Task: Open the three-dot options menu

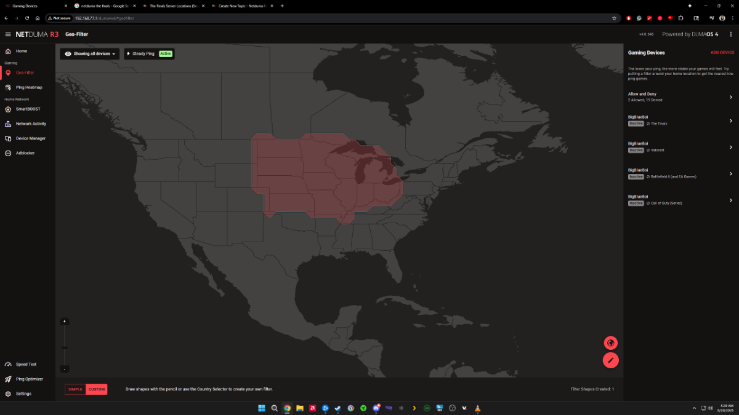Action: tap(730, 34)
